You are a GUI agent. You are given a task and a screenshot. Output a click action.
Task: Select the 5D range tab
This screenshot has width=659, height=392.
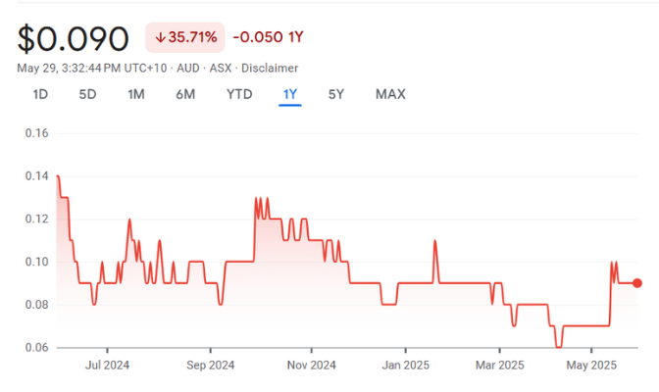click(x=87, y=94)
